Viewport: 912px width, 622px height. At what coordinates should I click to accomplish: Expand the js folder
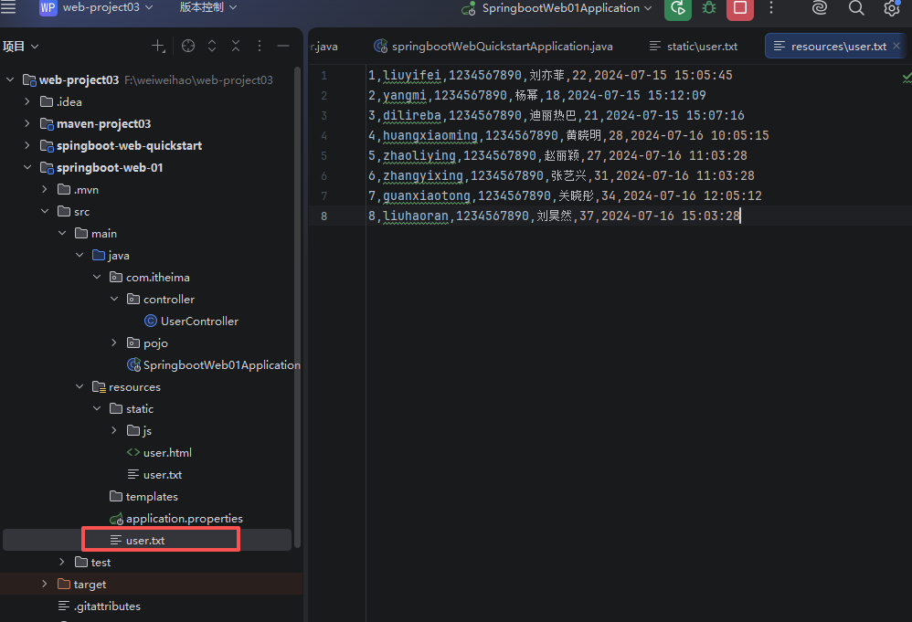(x=114, y=430)
